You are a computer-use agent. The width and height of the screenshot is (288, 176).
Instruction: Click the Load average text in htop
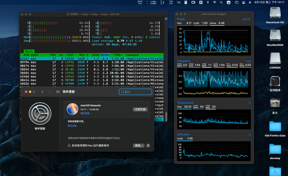(117, 41)
